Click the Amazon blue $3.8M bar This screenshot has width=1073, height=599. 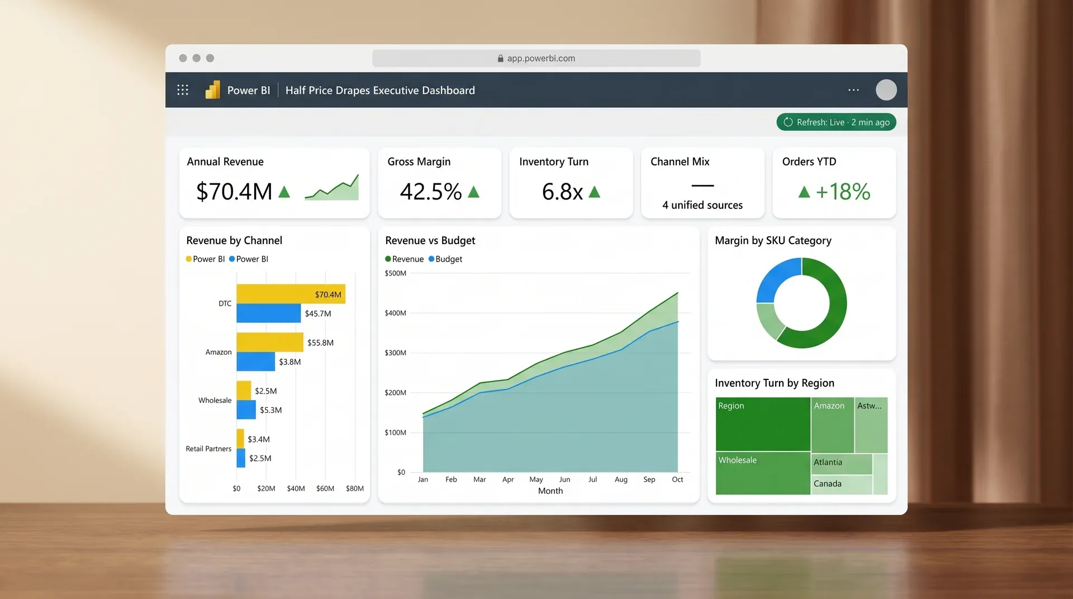(255, 362)
